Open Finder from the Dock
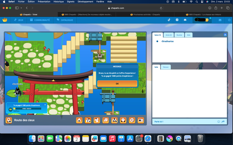This screenshot has height=145, width=233. (32, 139)
